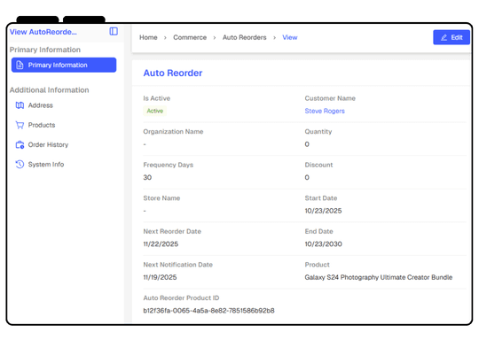Select the Primary Information menu item
This screenshot has height=340, width=479.
point(64,65)
